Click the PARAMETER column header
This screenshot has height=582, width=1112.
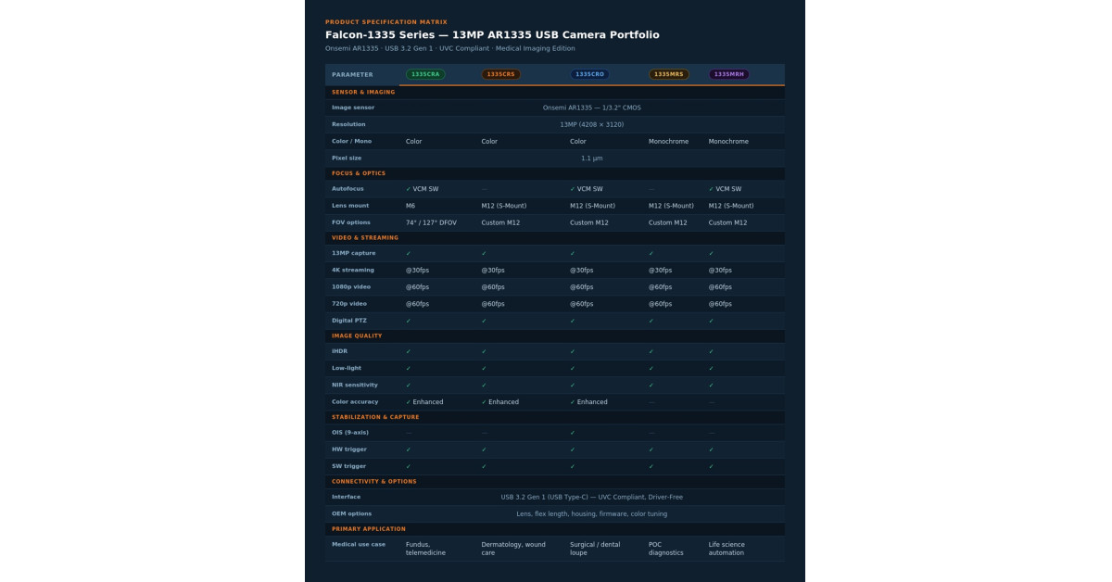coord(352,74)
